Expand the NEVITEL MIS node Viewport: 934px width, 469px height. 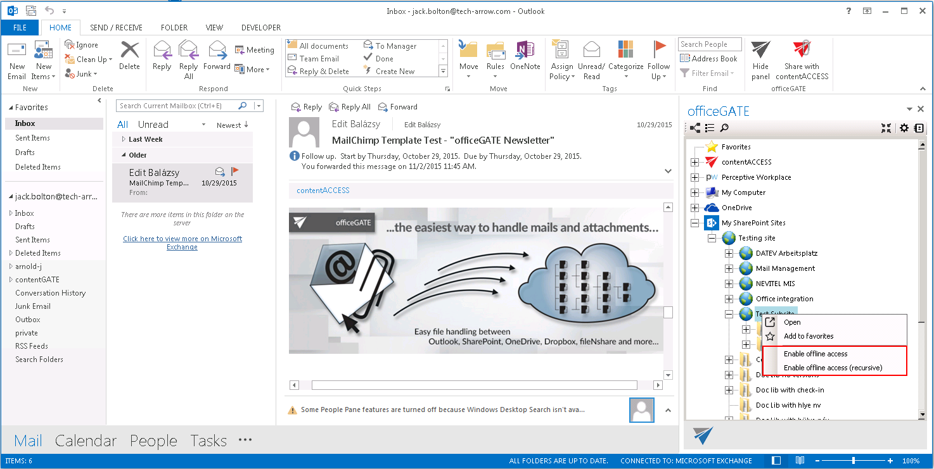(729, 284)
